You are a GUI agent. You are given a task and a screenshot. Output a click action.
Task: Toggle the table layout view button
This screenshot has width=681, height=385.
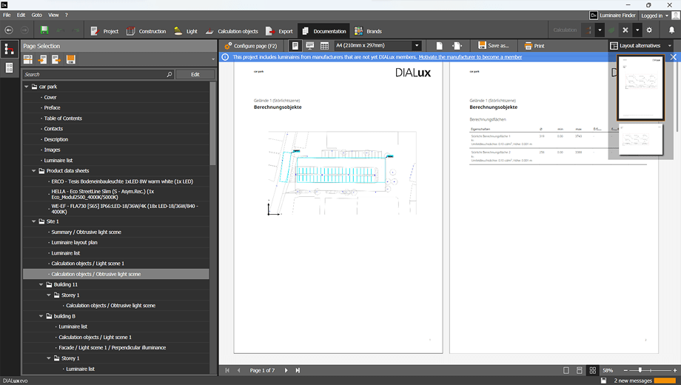pos(324,46)
